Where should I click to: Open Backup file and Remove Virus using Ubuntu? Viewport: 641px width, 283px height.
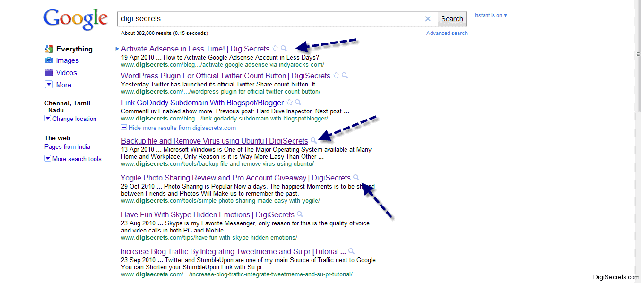coord(215,141)
